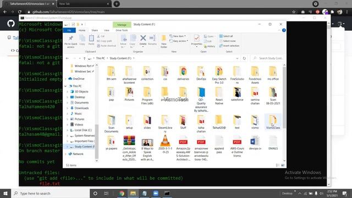Collapse the This PC tree node

66,86
